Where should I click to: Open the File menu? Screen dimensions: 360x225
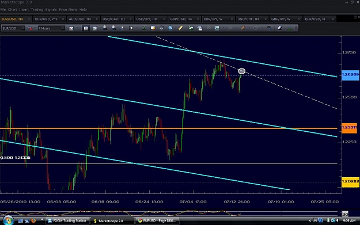click(x=3, y=10)
